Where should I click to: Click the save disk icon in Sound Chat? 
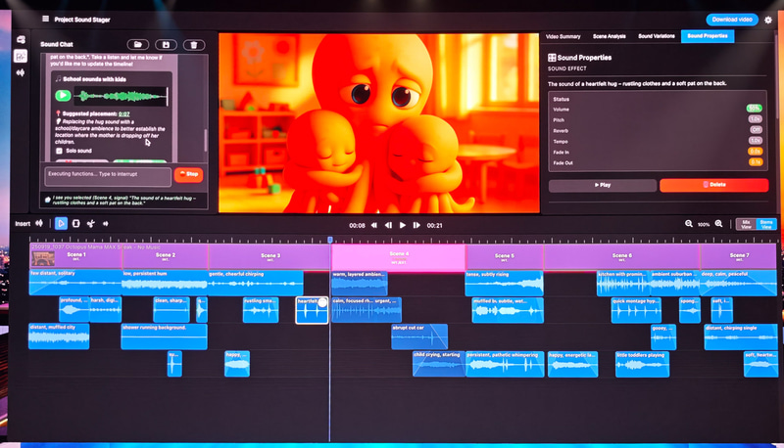(x=166, y=45)
